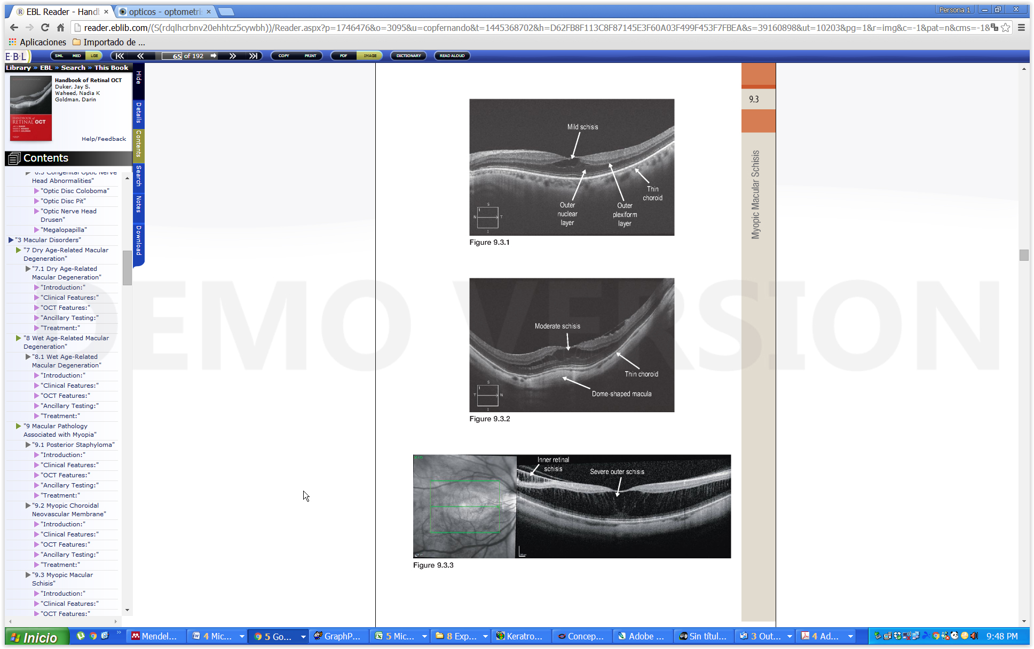Viewport: 1034px width, 649px height.
Task: Click the PRINT button in toolbar
Action: point(310,55)
